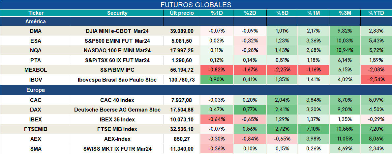
Task: Select the SWISS MKT IX FUTR Mar24 cell
Action: [117, 149]
